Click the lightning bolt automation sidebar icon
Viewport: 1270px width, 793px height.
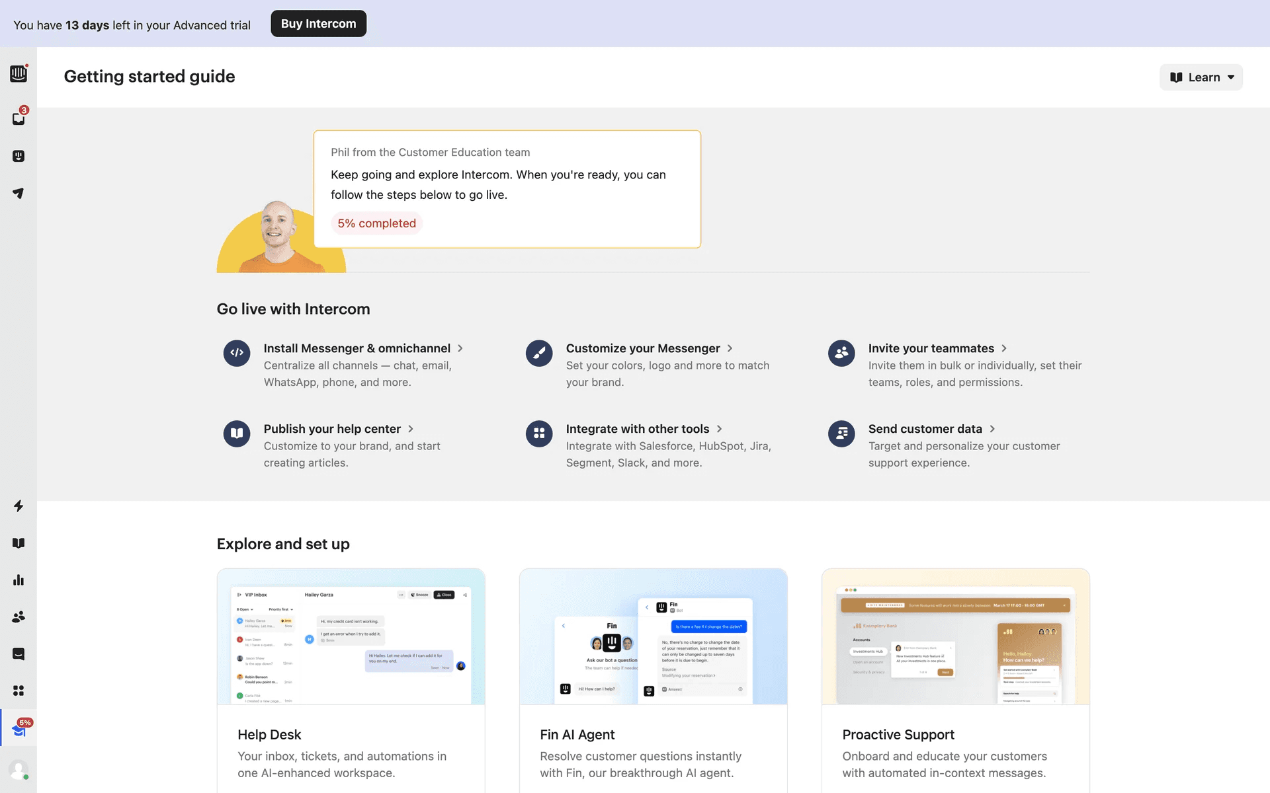(x=19, y=506)
